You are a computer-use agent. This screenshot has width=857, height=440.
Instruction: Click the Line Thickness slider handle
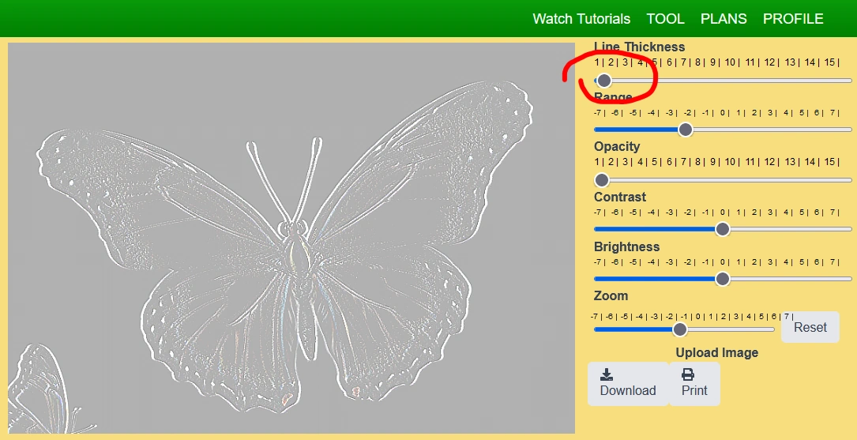pos(604,81)
